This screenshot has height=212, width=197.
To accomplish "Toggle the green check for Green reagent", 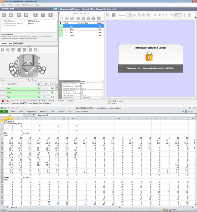I will (x=53, y=93).
